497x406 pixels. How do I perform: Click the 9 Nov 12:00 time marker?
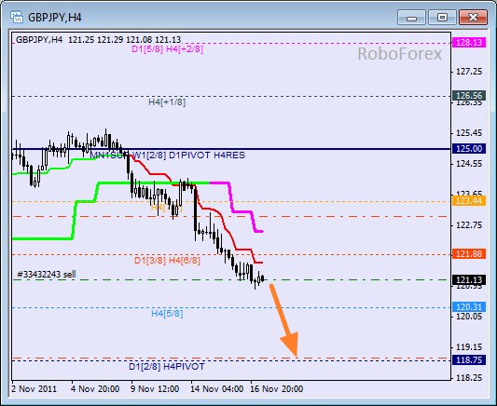(155, 388)
